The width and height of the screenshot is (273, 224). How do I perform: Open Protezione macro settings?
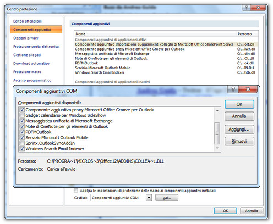click(27, 72)
